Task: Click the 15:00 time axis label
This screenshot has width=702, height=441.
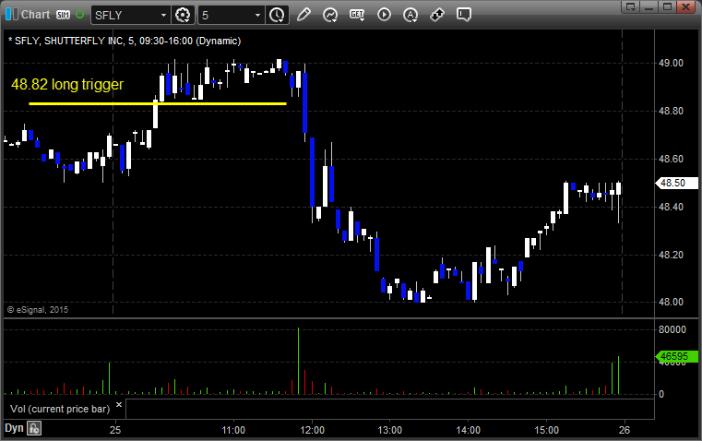Action: point(547,430)
